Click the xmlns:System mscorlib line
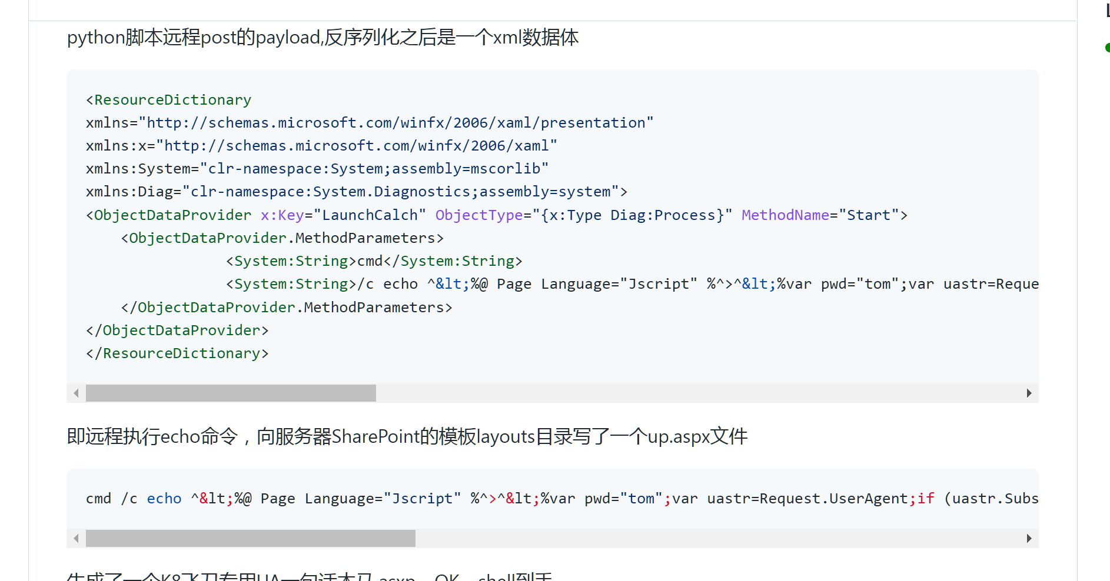 click(x=317, y=169)
